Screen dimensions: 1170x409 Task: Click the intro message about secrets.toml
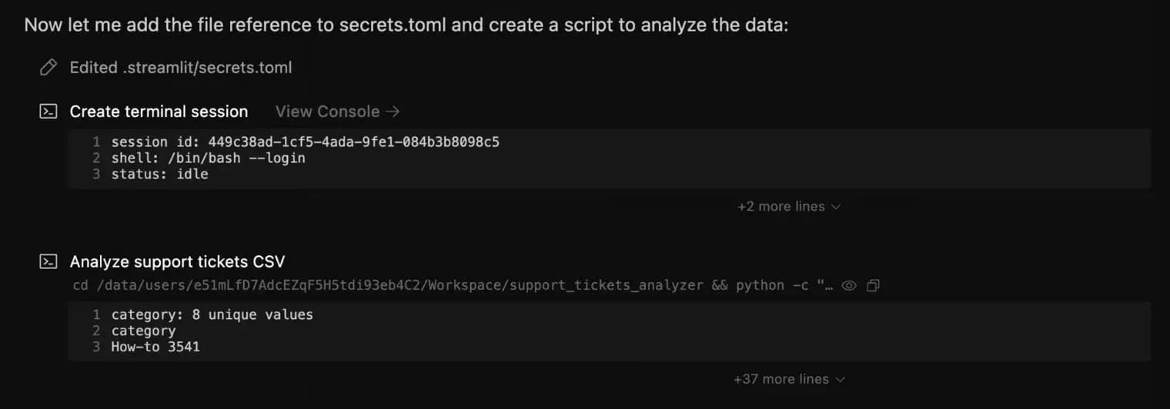click(406, 25)
